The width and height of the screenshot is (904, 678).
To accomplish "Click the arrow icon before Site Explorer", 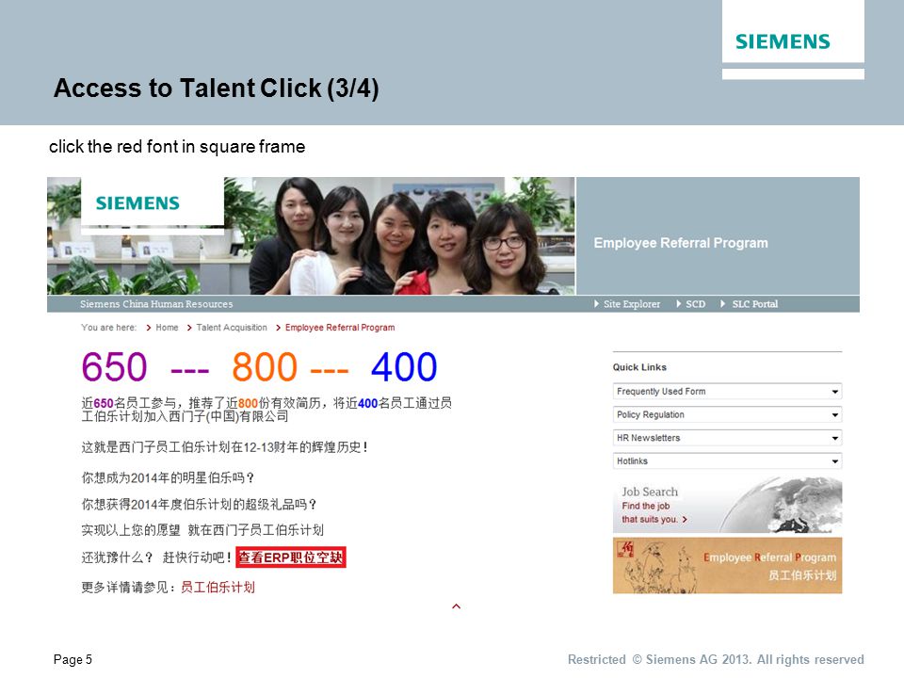I will click(597, 304).
